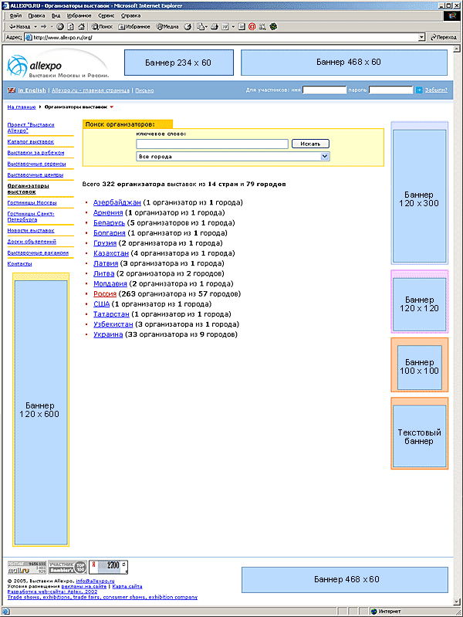Click the Забыли? link
463x617 pixels.
436,90
